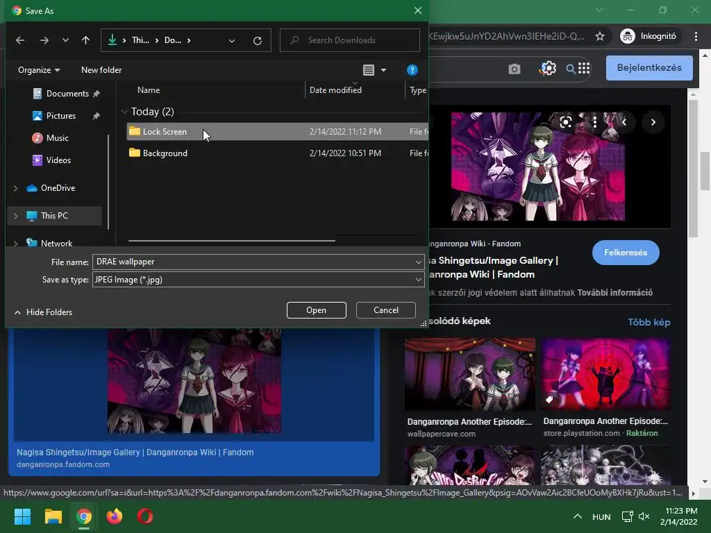Screen dimensions: 711x533
Task: Click the File name input field
Action: point(253,262)
